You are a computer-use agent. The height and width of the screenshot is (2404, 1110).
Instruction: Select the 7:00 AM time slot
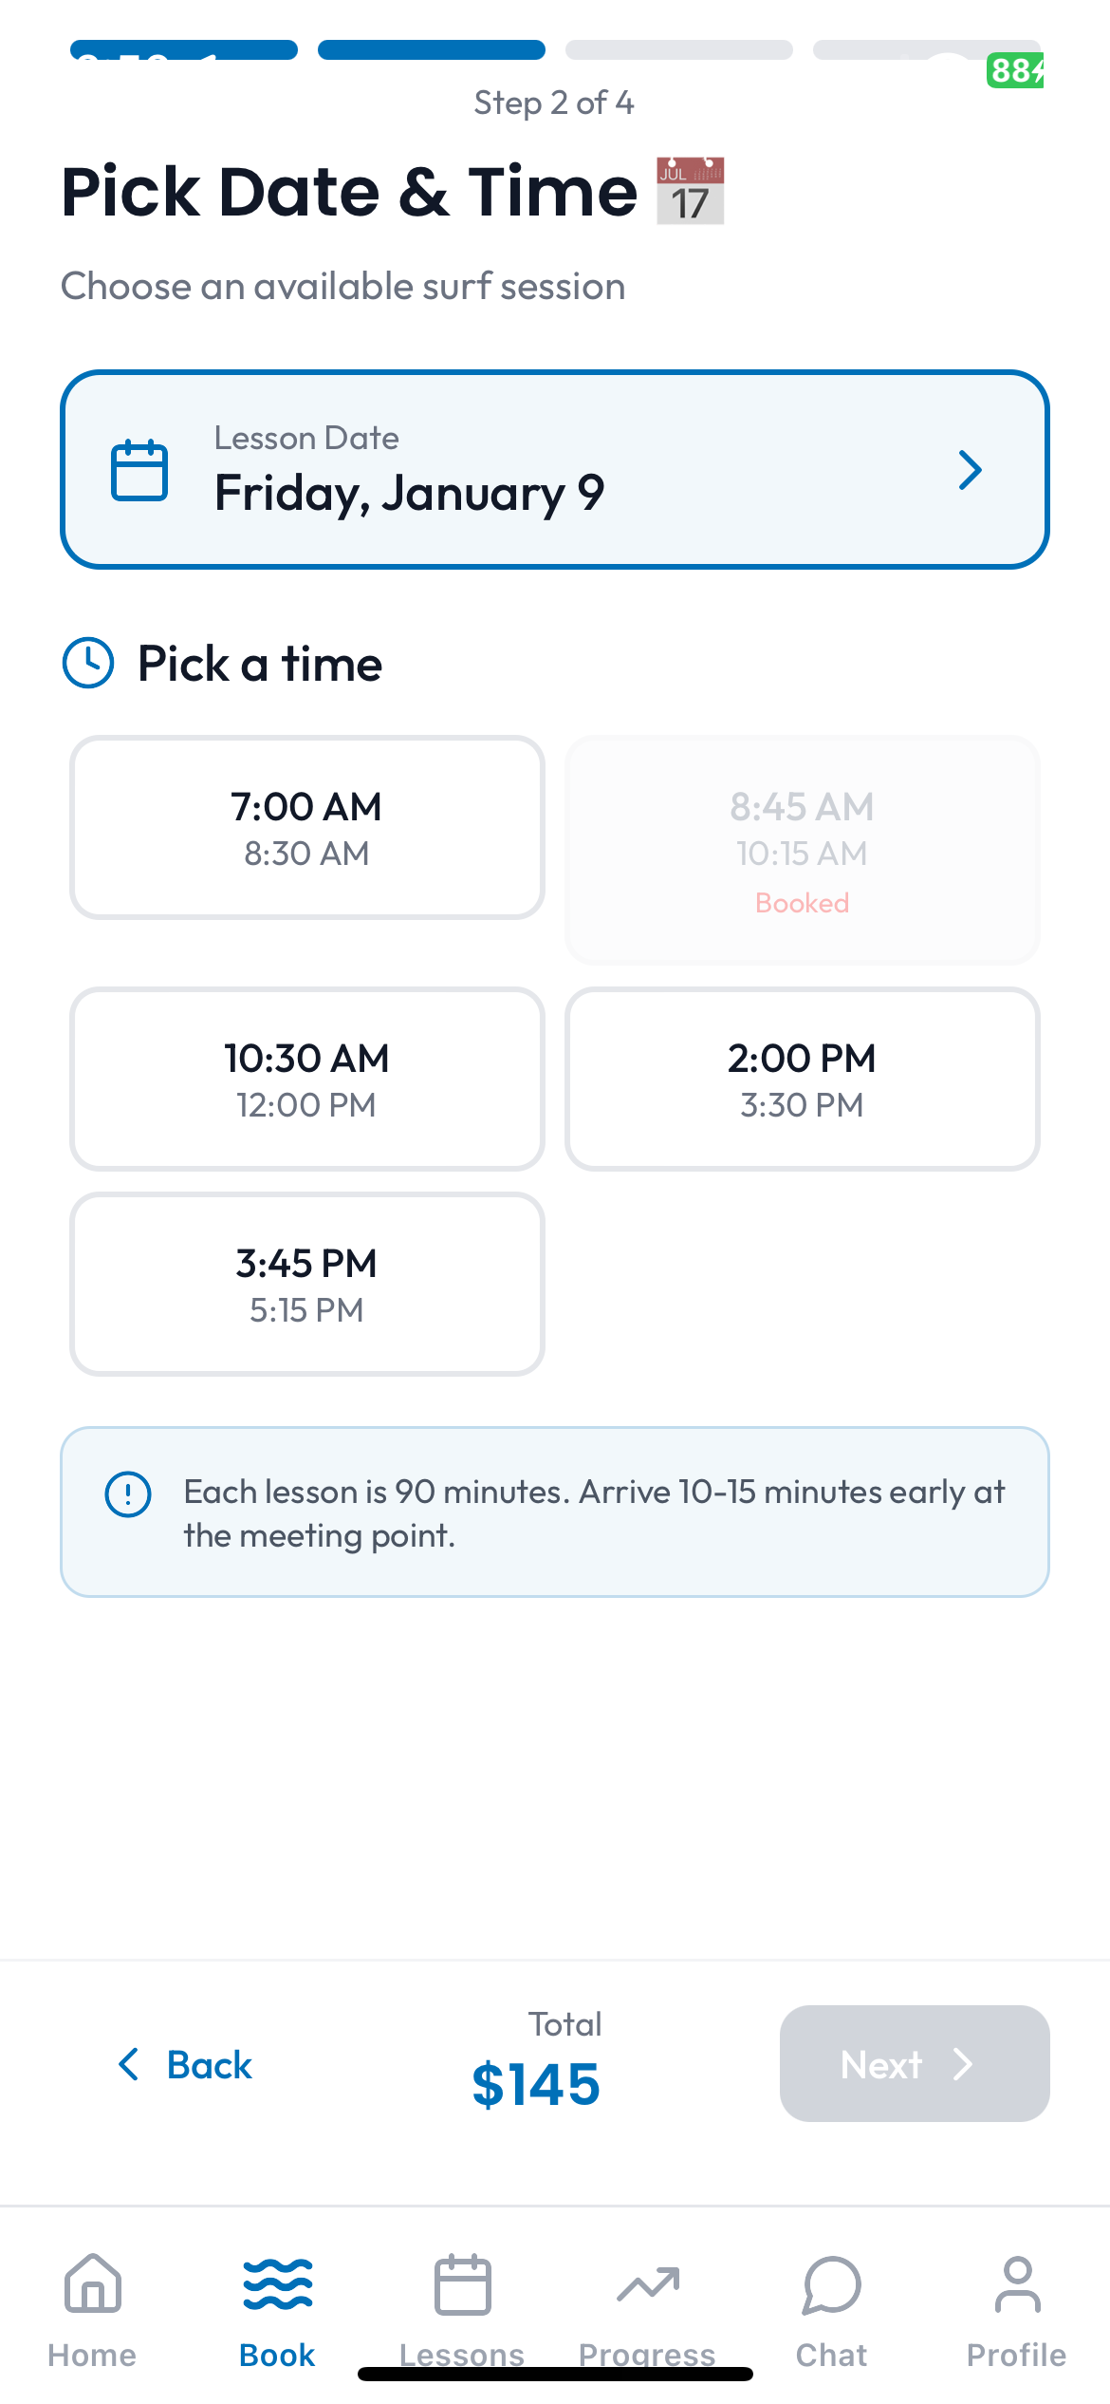(306, 826)
